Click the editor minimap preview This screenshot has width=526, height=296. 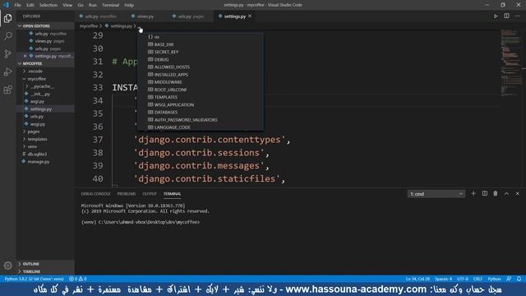point(510,64)
